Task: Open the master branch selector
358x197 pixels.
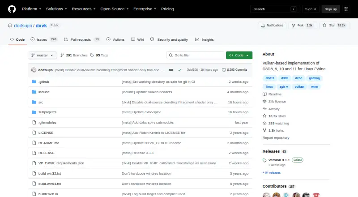Action: coord(42,56)
